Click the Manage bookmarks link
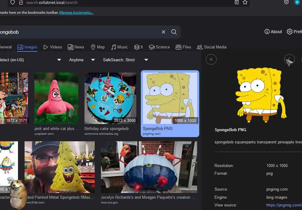This screenshot has width=302, height=210. coord(76,13)
